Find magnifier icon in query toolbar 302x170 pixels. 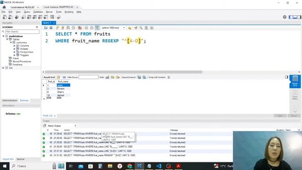click(x=141, y=28)
